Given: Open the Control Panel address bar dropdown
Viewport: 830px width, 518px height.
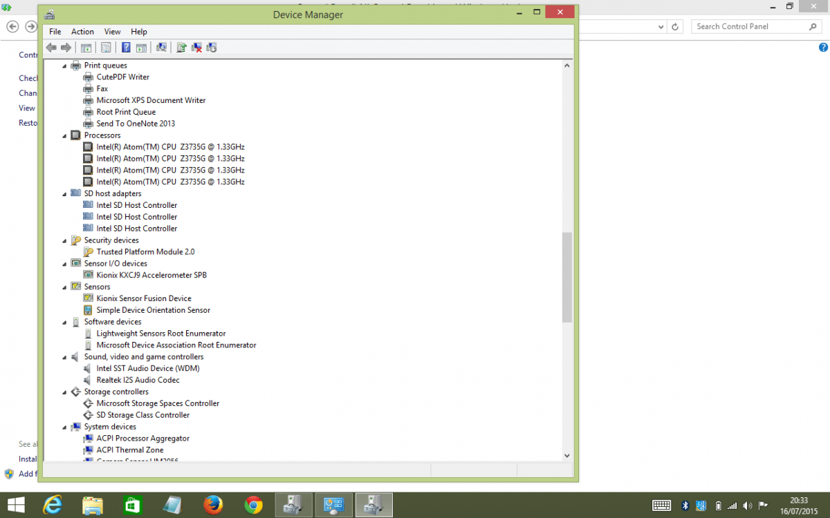Looking at the screenshot, I should coord(661,26).
